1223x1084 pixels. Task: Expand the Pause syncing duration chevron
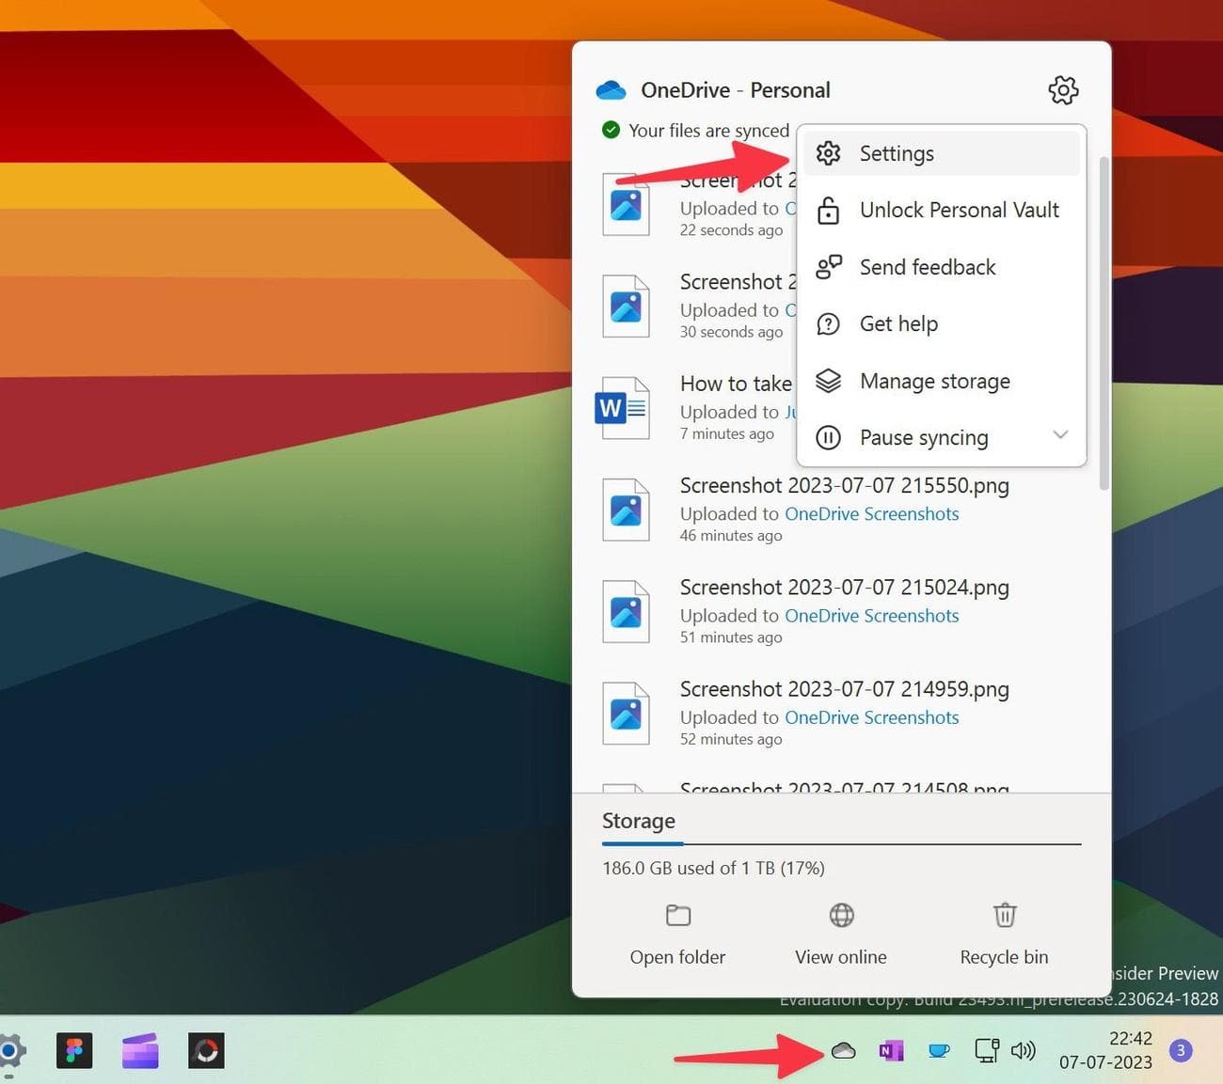click(1060, 435)
